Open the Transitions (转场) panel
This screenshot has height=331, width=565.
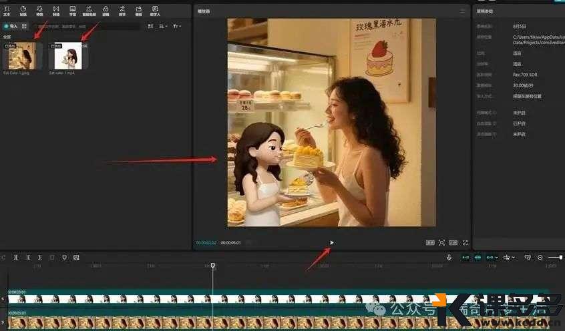click(x=56, y=10)
